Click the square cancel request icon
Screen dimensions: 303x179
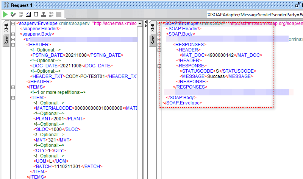(x=36, y=14)
